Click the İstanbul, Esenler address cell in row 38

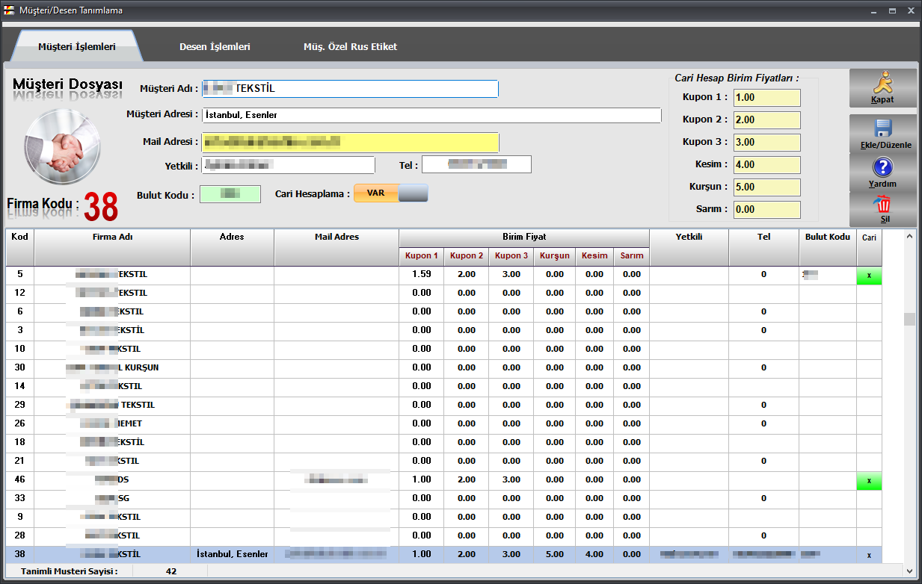coord(233,555)
